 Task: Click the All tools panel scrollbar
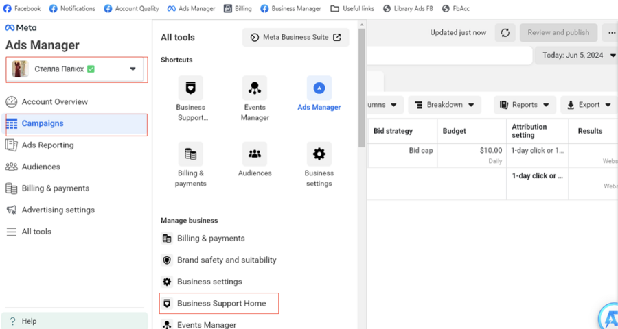click(362, 86)
